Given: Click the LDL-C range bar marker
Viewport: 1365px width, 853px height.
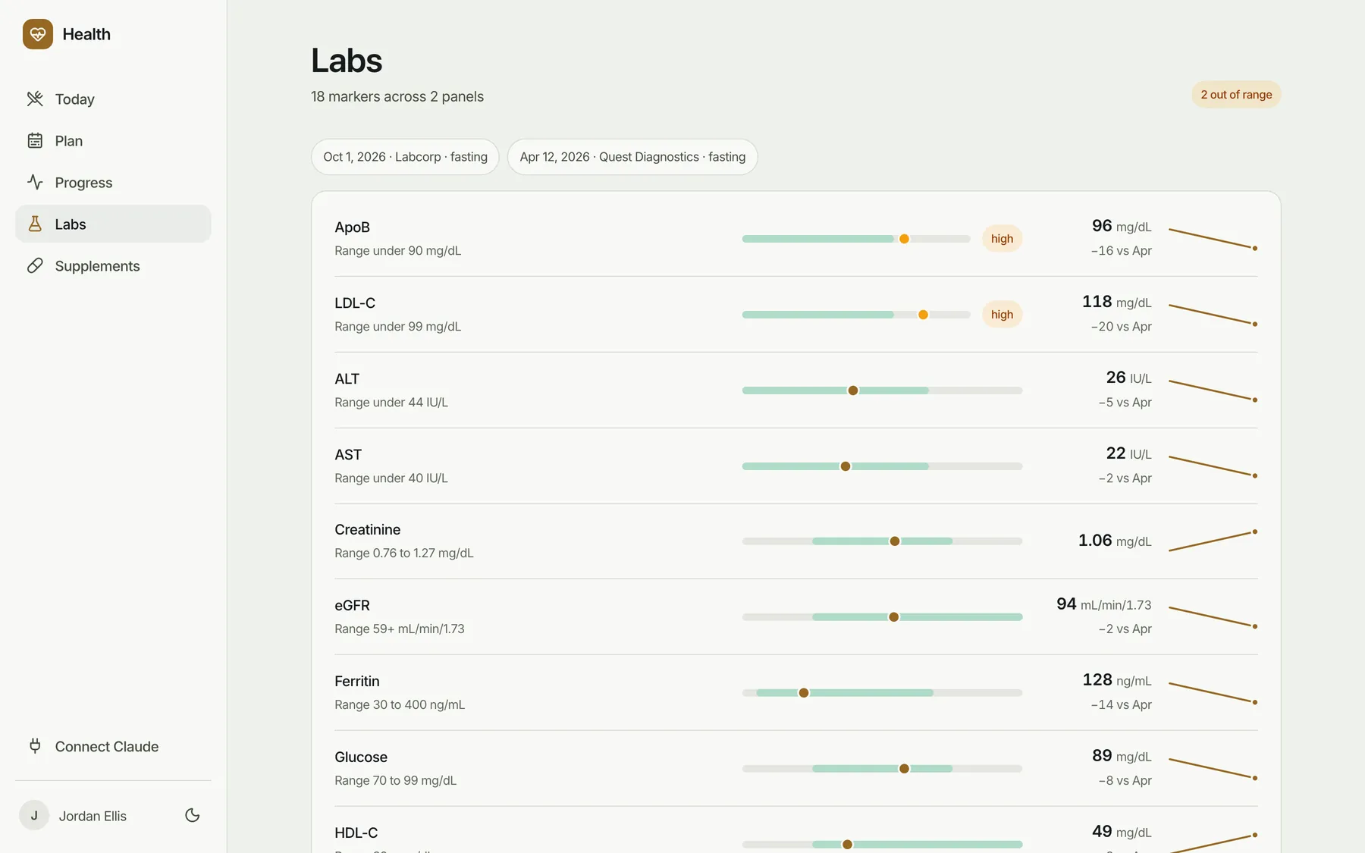Looking at the screenshot, I should (x=923, y=315).
